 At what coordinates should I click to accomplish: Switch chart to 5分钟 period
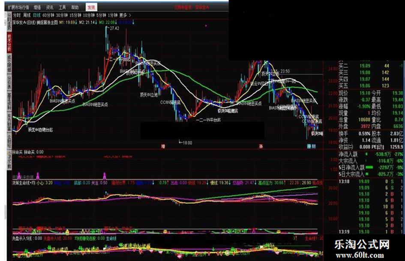(101, 15)
